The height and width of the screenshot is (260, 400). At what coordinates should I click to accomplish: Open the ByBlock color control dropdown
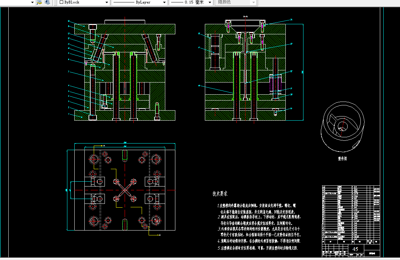(107, 2)
